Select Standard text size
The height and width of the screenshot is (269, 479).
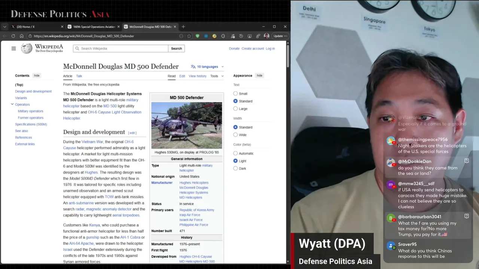pos(235,101)
